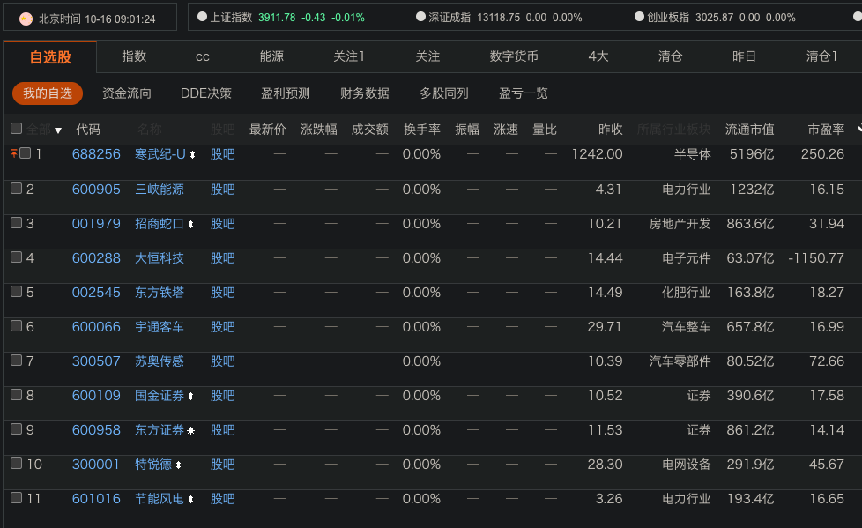862x528 pixels.
Task: Expand the 全部 filter dropdown arrow
Action: 58,130
